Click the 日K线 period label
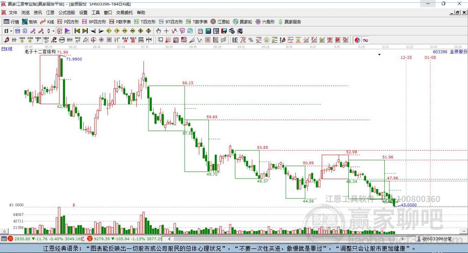Viewport: 468px width, 253px height. click(x=7, y=49)
